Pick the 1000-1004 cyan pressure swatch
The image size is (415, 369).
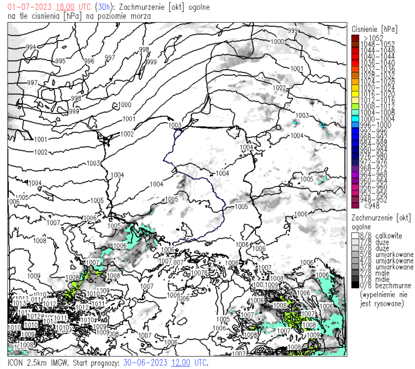[x=355, y=119]
